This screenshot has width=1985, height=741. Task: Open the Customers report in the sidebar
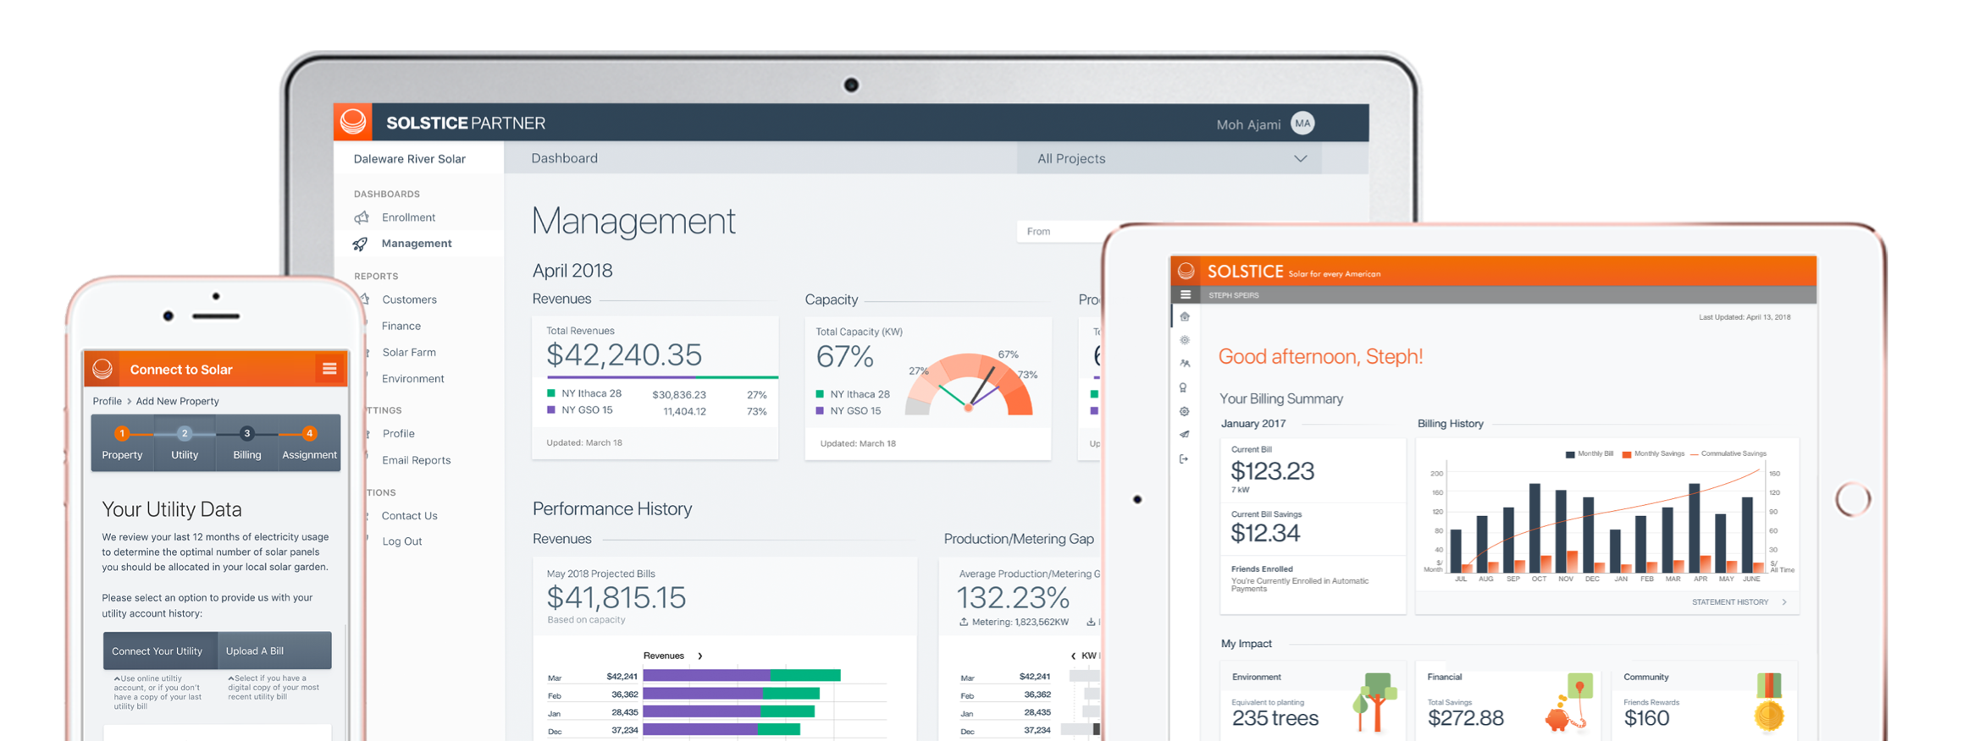coord(409,299)
